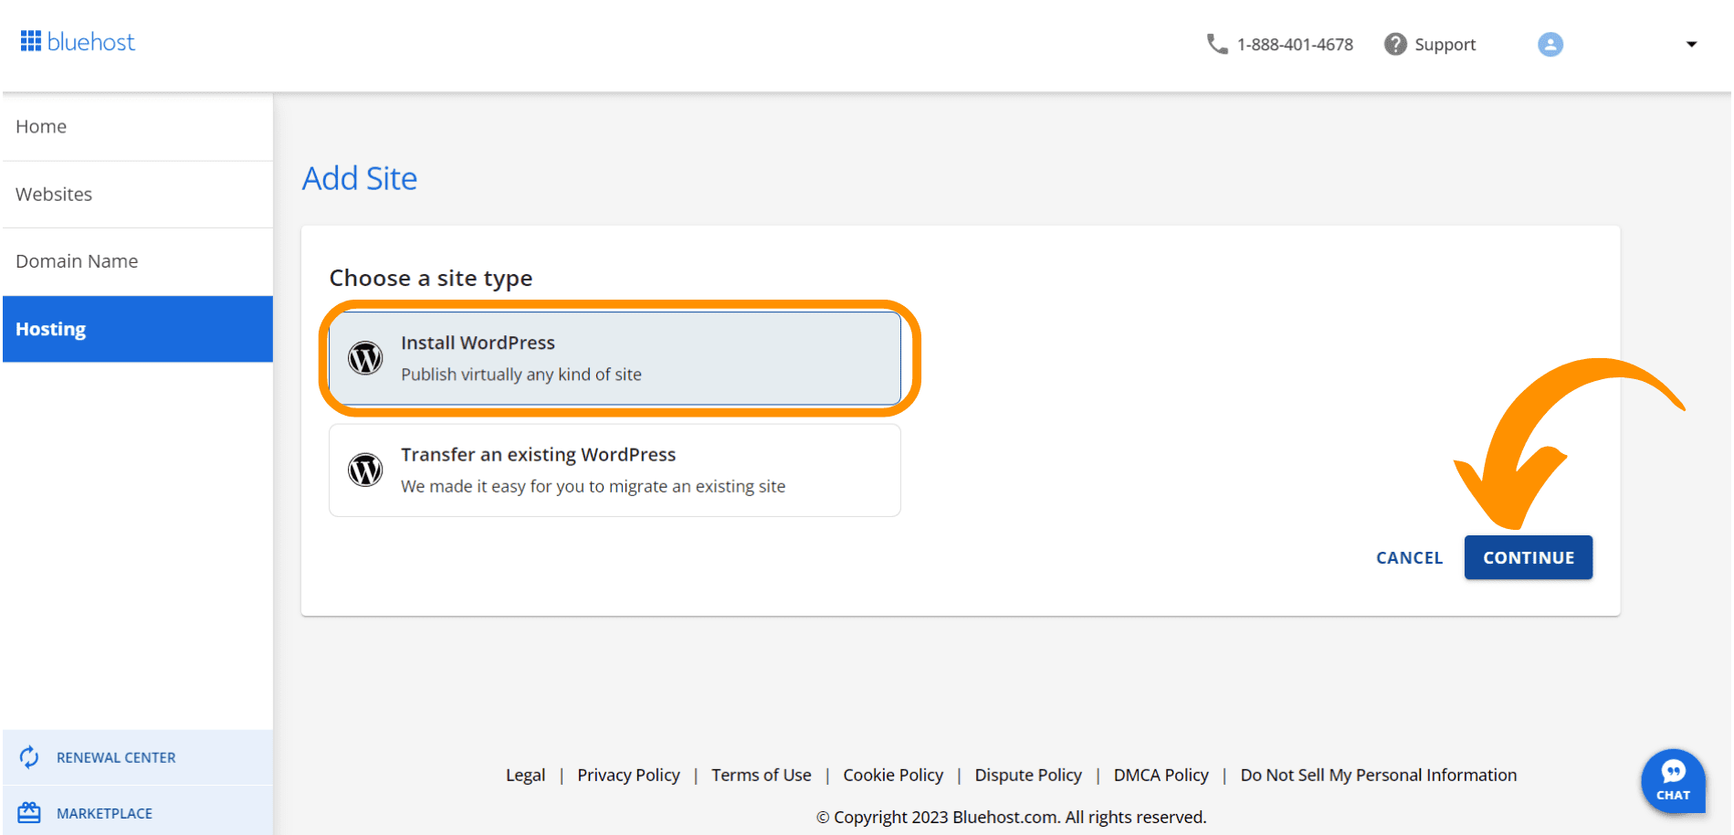
Task: Open Marketplace
Action: coord(138,813)
